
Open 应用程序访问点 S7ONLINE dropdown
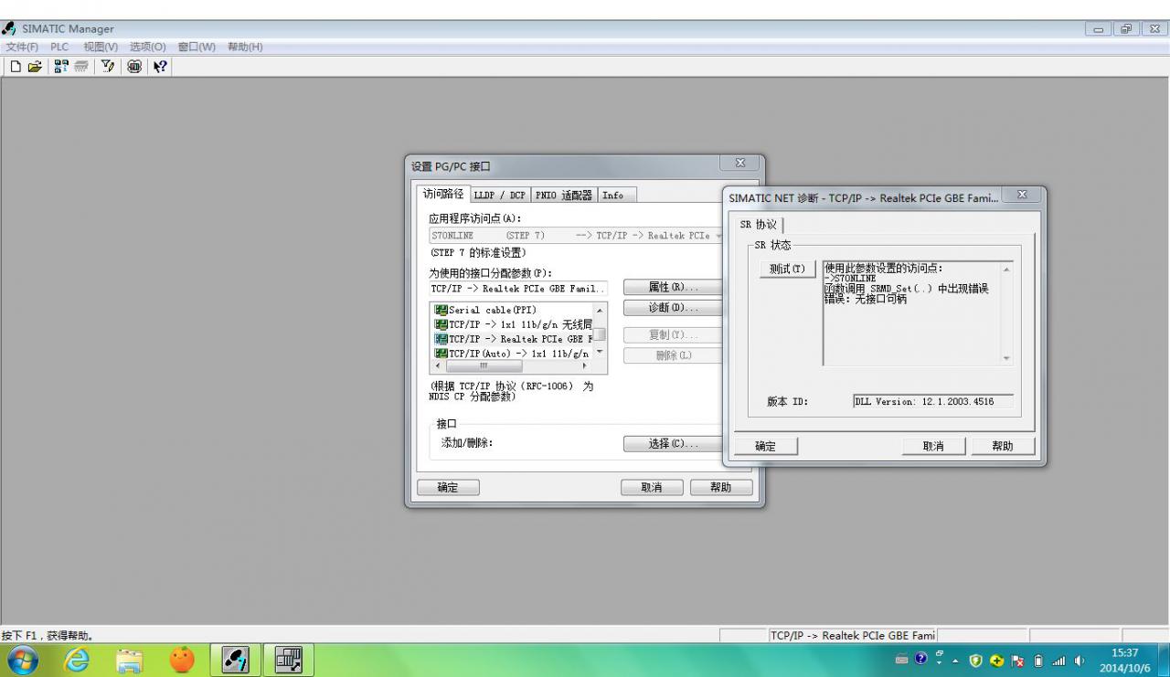click(578, 235)
